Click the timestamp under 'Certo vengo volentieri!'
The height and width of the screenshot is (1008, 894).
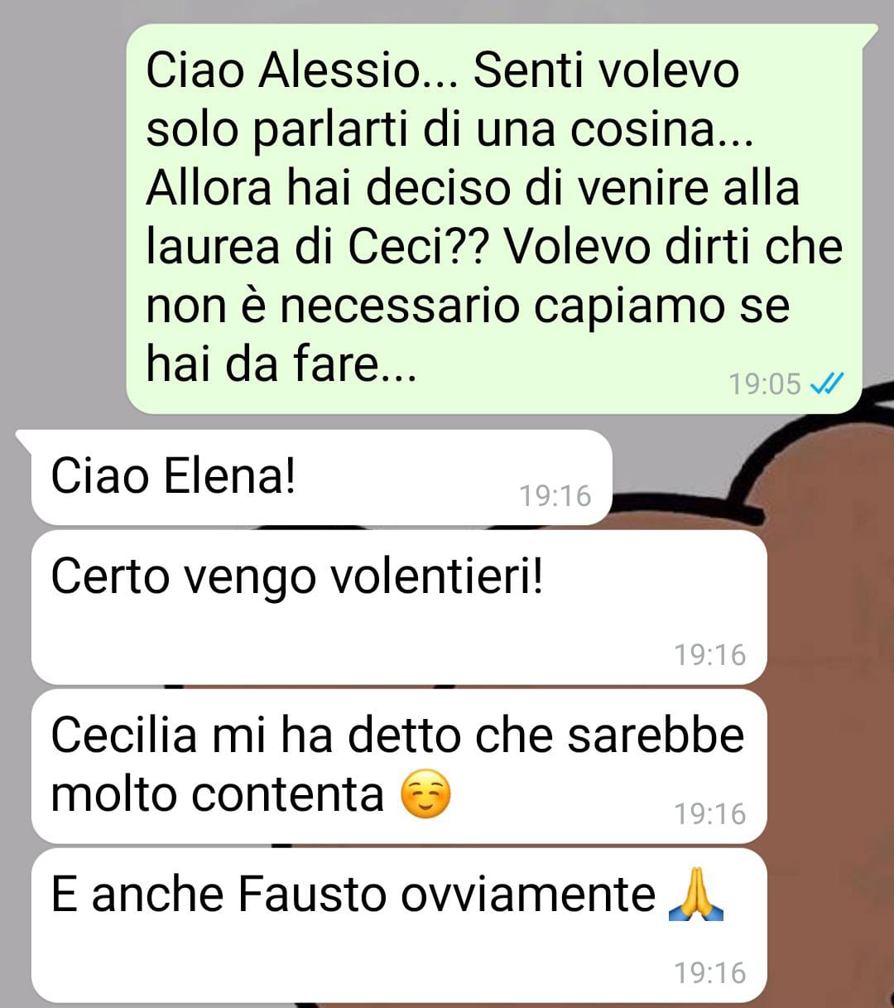[709, 655]
